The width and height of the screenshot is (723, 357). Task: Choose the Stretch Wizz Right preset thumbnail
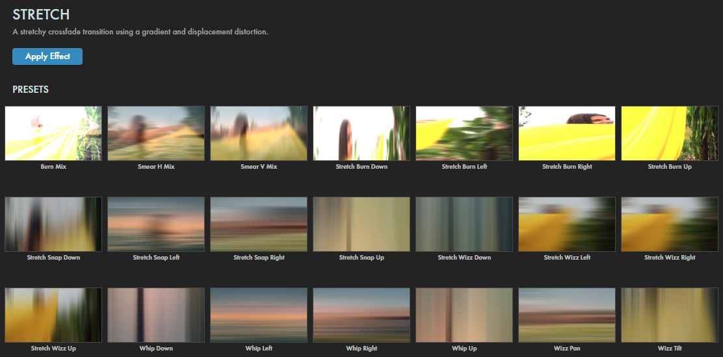(x=670, y=224)
